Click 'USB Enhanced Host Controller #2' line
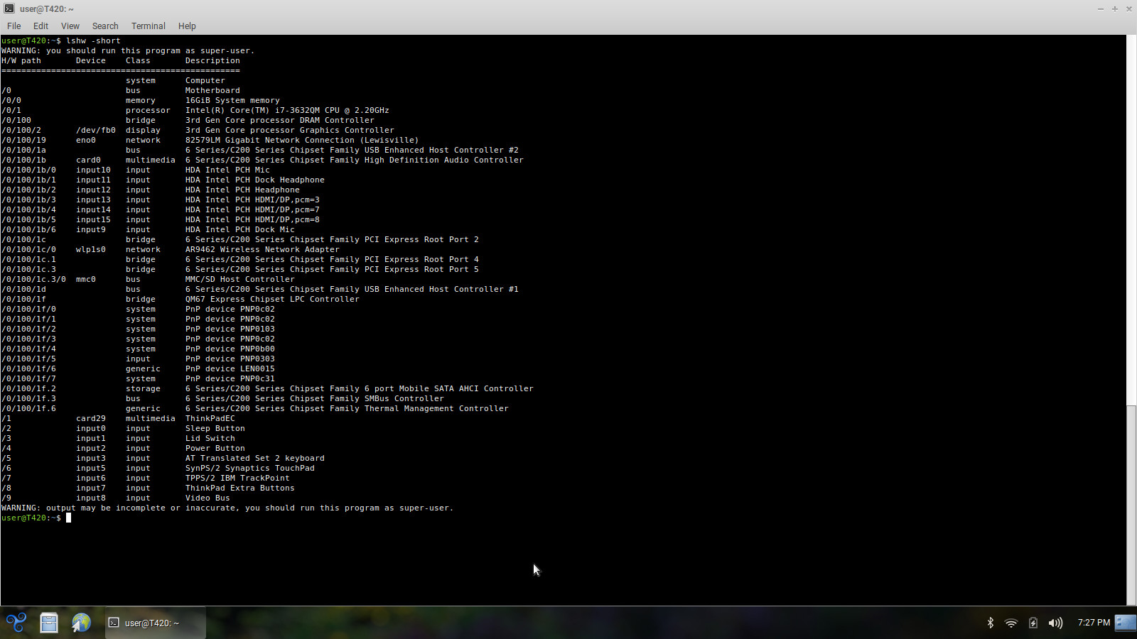Screen dimensions: 1137x639 (x=352, y=151)
